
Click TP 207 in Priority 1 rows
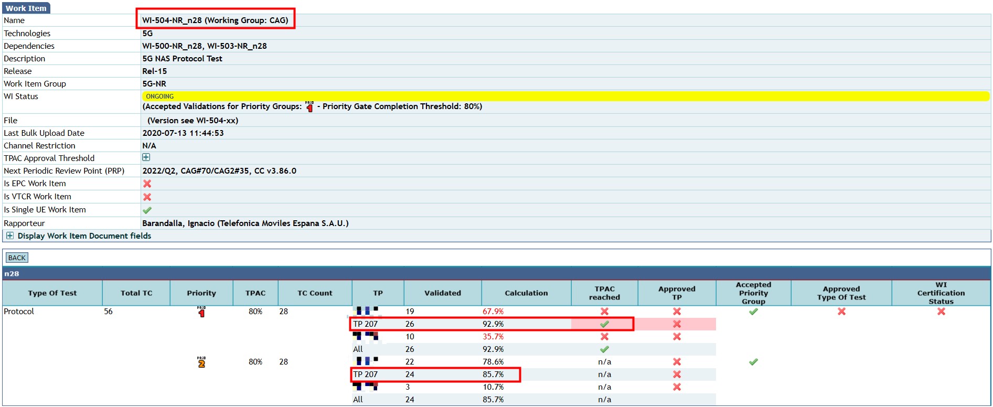tap(365, 324)
